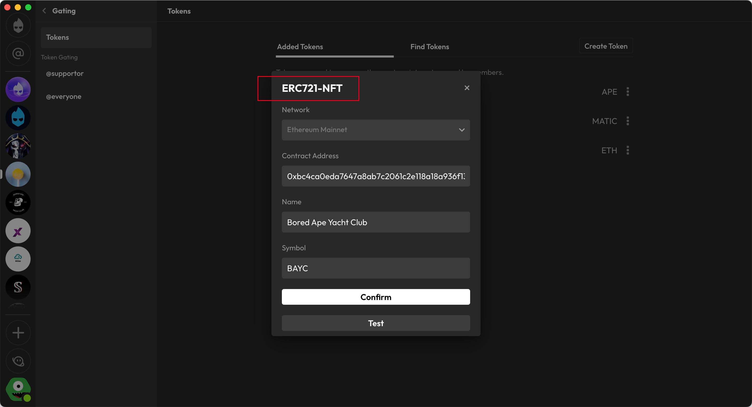Select the @everyone role
The image size is (752, 407).
(64, 96)
